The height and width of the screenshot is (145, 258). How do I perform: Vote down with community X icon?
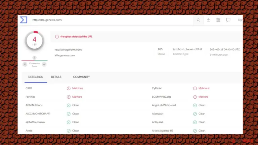click(x=25, y=64)
